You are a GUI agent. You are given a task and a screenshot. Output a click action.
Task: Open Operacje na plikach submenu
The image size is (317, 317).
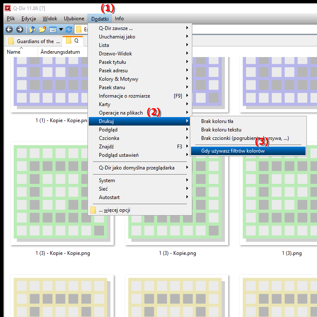click(x=140, y=113)
